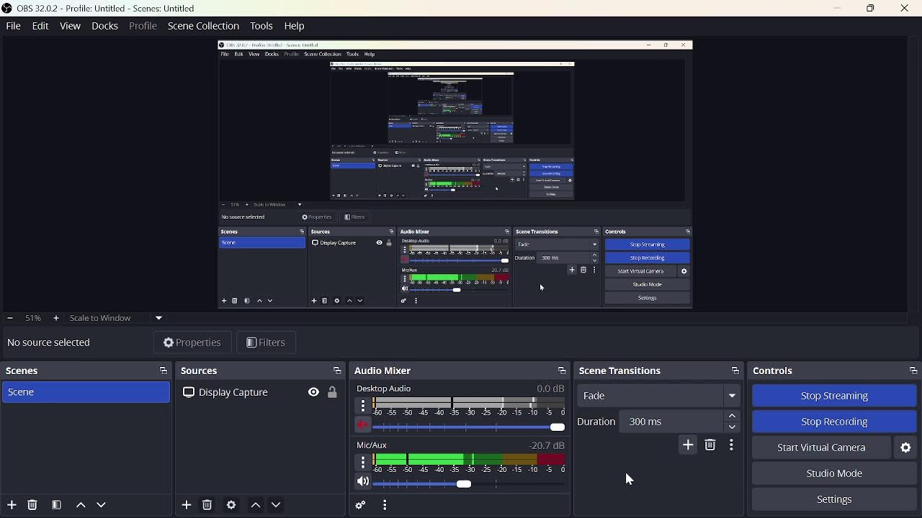This screenshot has height=518, width=922.
Task: Open transition properties three-dot menu
Action: tap(732, 446)
